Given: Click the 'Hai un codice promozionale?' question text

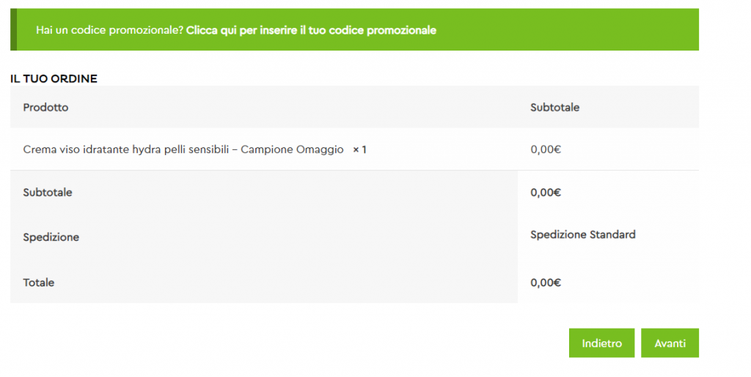Looking at the screenshot, I should [110, 30].
